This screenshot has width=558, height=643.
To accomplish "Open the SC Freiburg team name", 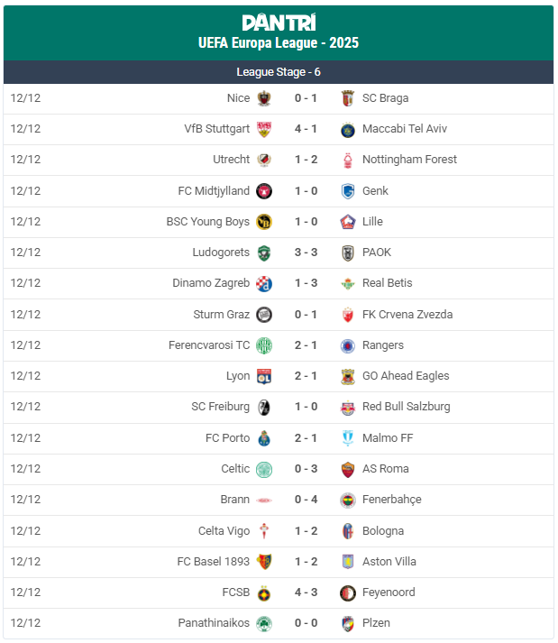I will point(220,407).
